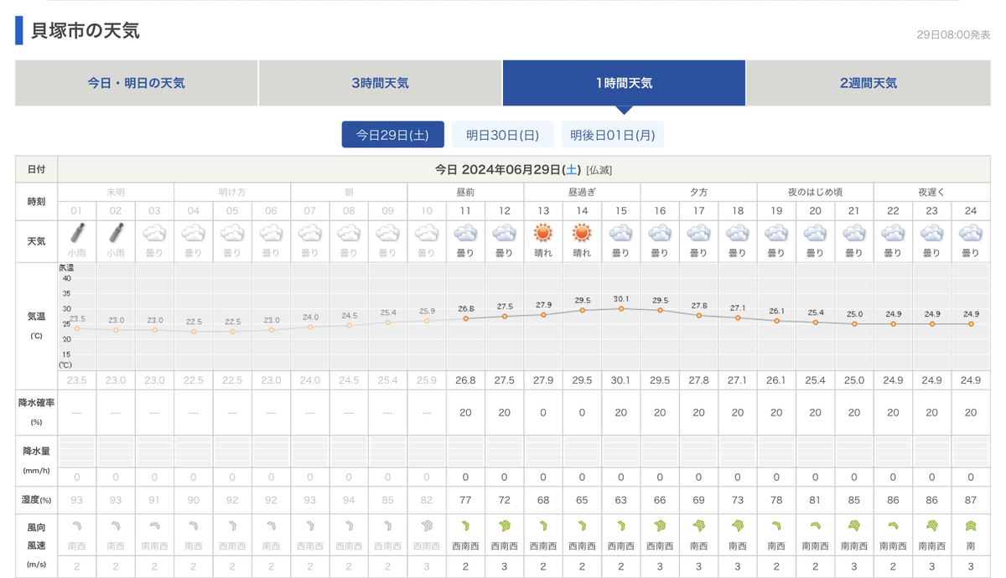
Task: Show forecast for 明日30日(日)
Action: 502,134
